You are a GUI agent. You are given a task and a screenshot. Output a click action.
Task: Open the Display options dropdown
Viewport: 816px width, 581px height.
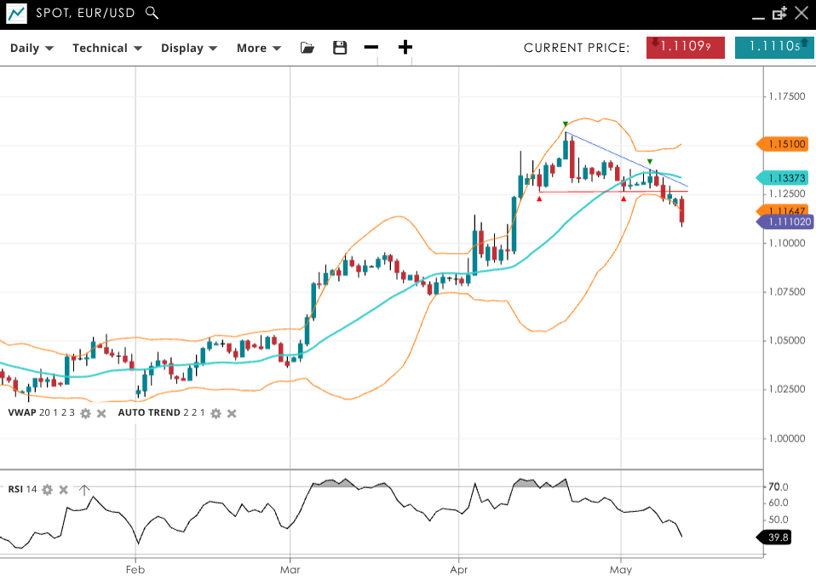pyautogui.click(x=189, y=48)
